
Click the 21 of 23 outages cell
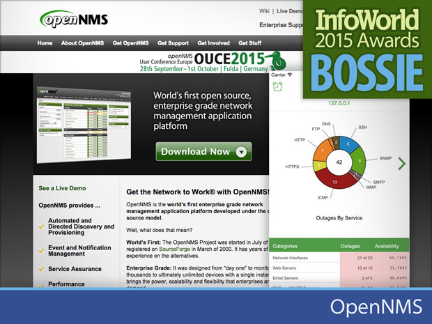click(364, 258)
